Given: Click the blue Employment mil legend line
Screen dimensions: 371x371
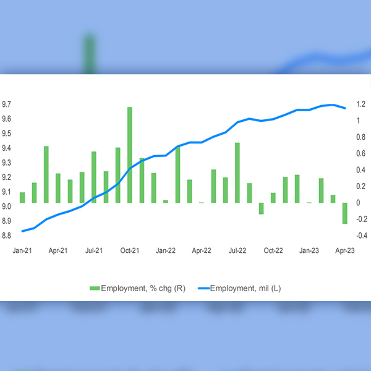Looking at the screenshot, I should click(x=203, y=288).
